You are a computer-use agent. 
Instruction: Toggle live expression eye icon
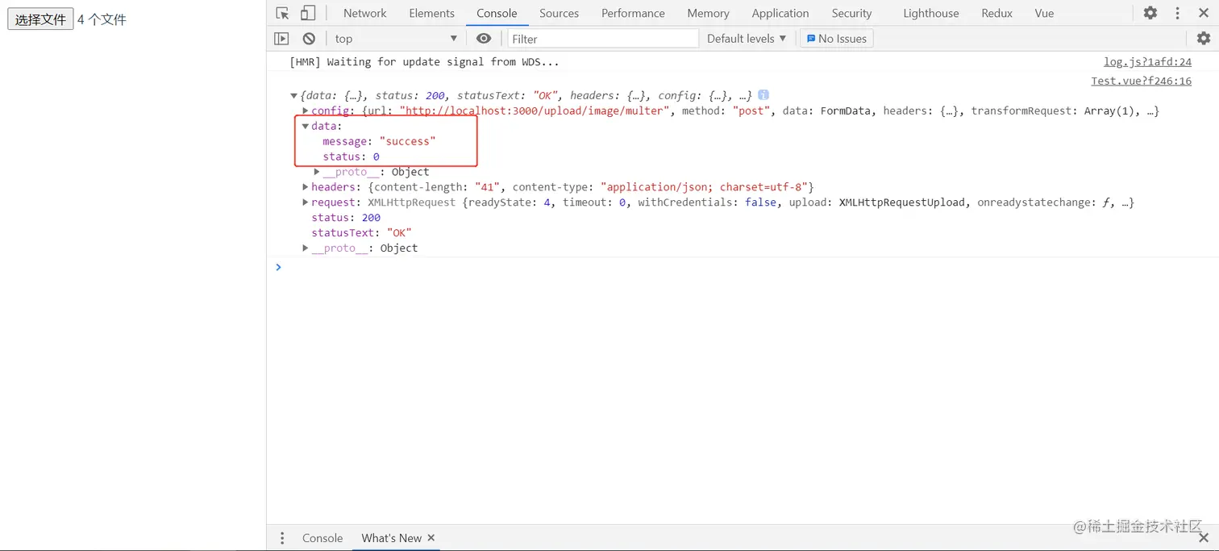coord(484,38)
